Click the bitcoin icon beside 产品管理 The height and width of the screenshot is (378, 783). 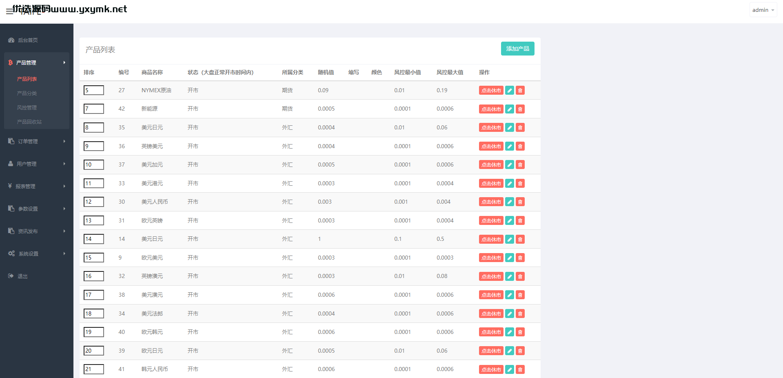[10, 62]
